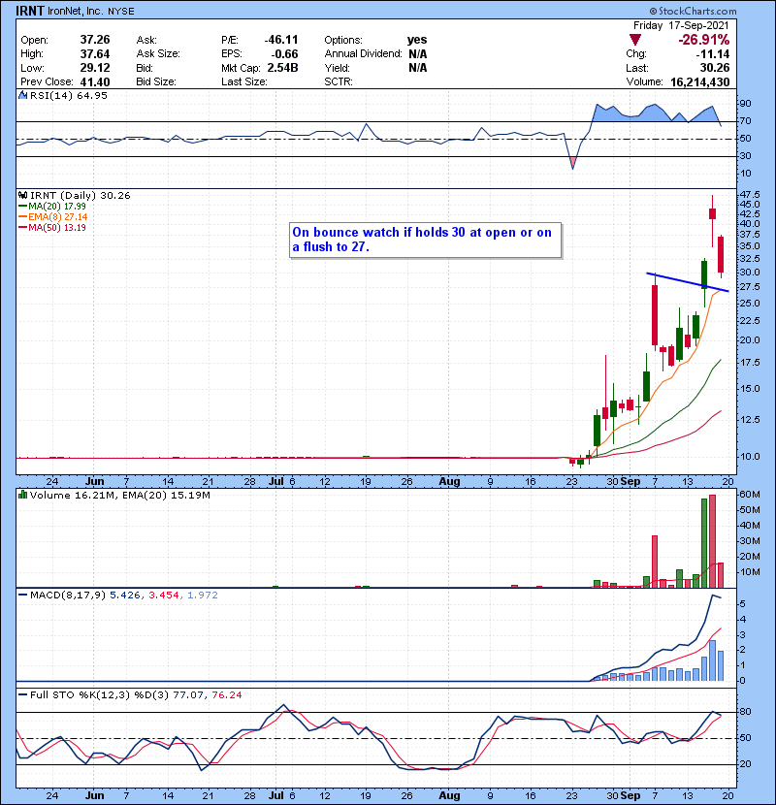
Task: Click the blue annotation note about holding 30
Action: [425, 240]
